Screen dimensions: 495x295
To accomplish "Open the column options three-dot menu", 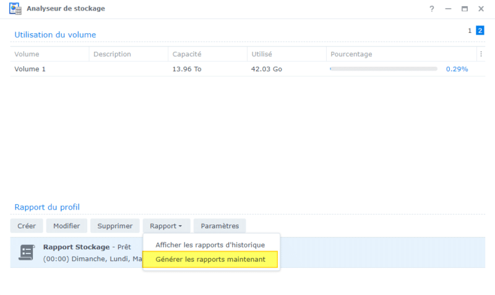I will 481,54.
